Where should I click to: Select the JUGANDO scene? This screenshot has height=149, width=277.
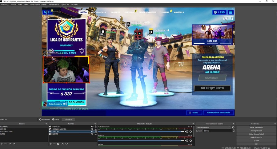tap(24, 127)
